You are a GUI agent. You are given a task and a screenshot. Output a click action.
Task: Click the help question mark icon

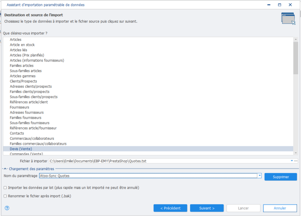(7, 208)
